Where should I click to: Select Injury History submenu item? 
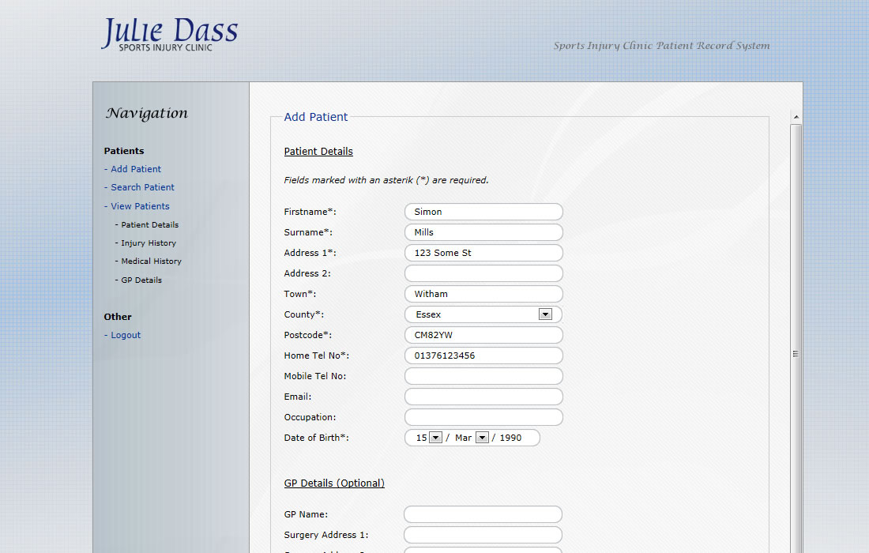[149, 243]
